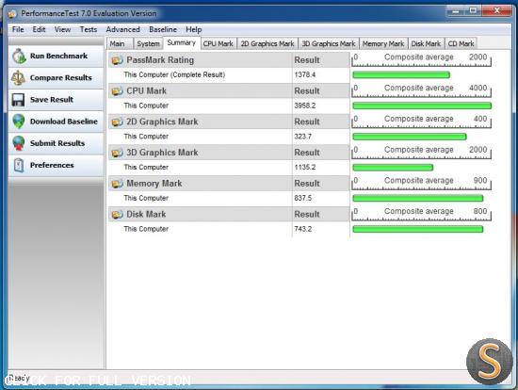This screenshot has height=390, width=518.
Task: Select the 2D Graphics Mark header text
Action: point(162,122)
